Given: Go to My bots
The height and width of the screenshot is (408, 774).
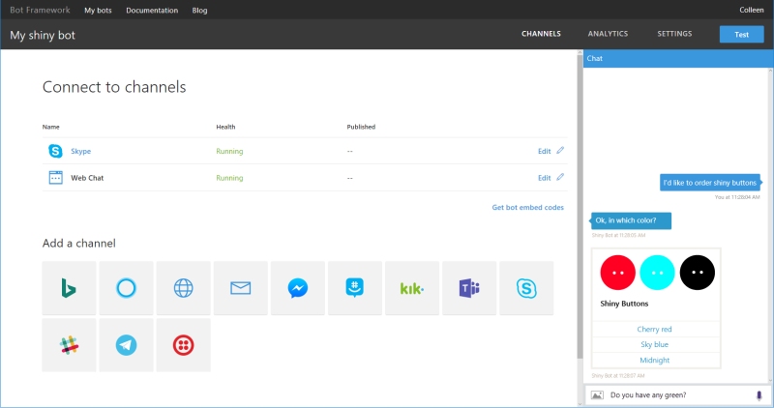Looking at the screenshot, I should point(98,11).
